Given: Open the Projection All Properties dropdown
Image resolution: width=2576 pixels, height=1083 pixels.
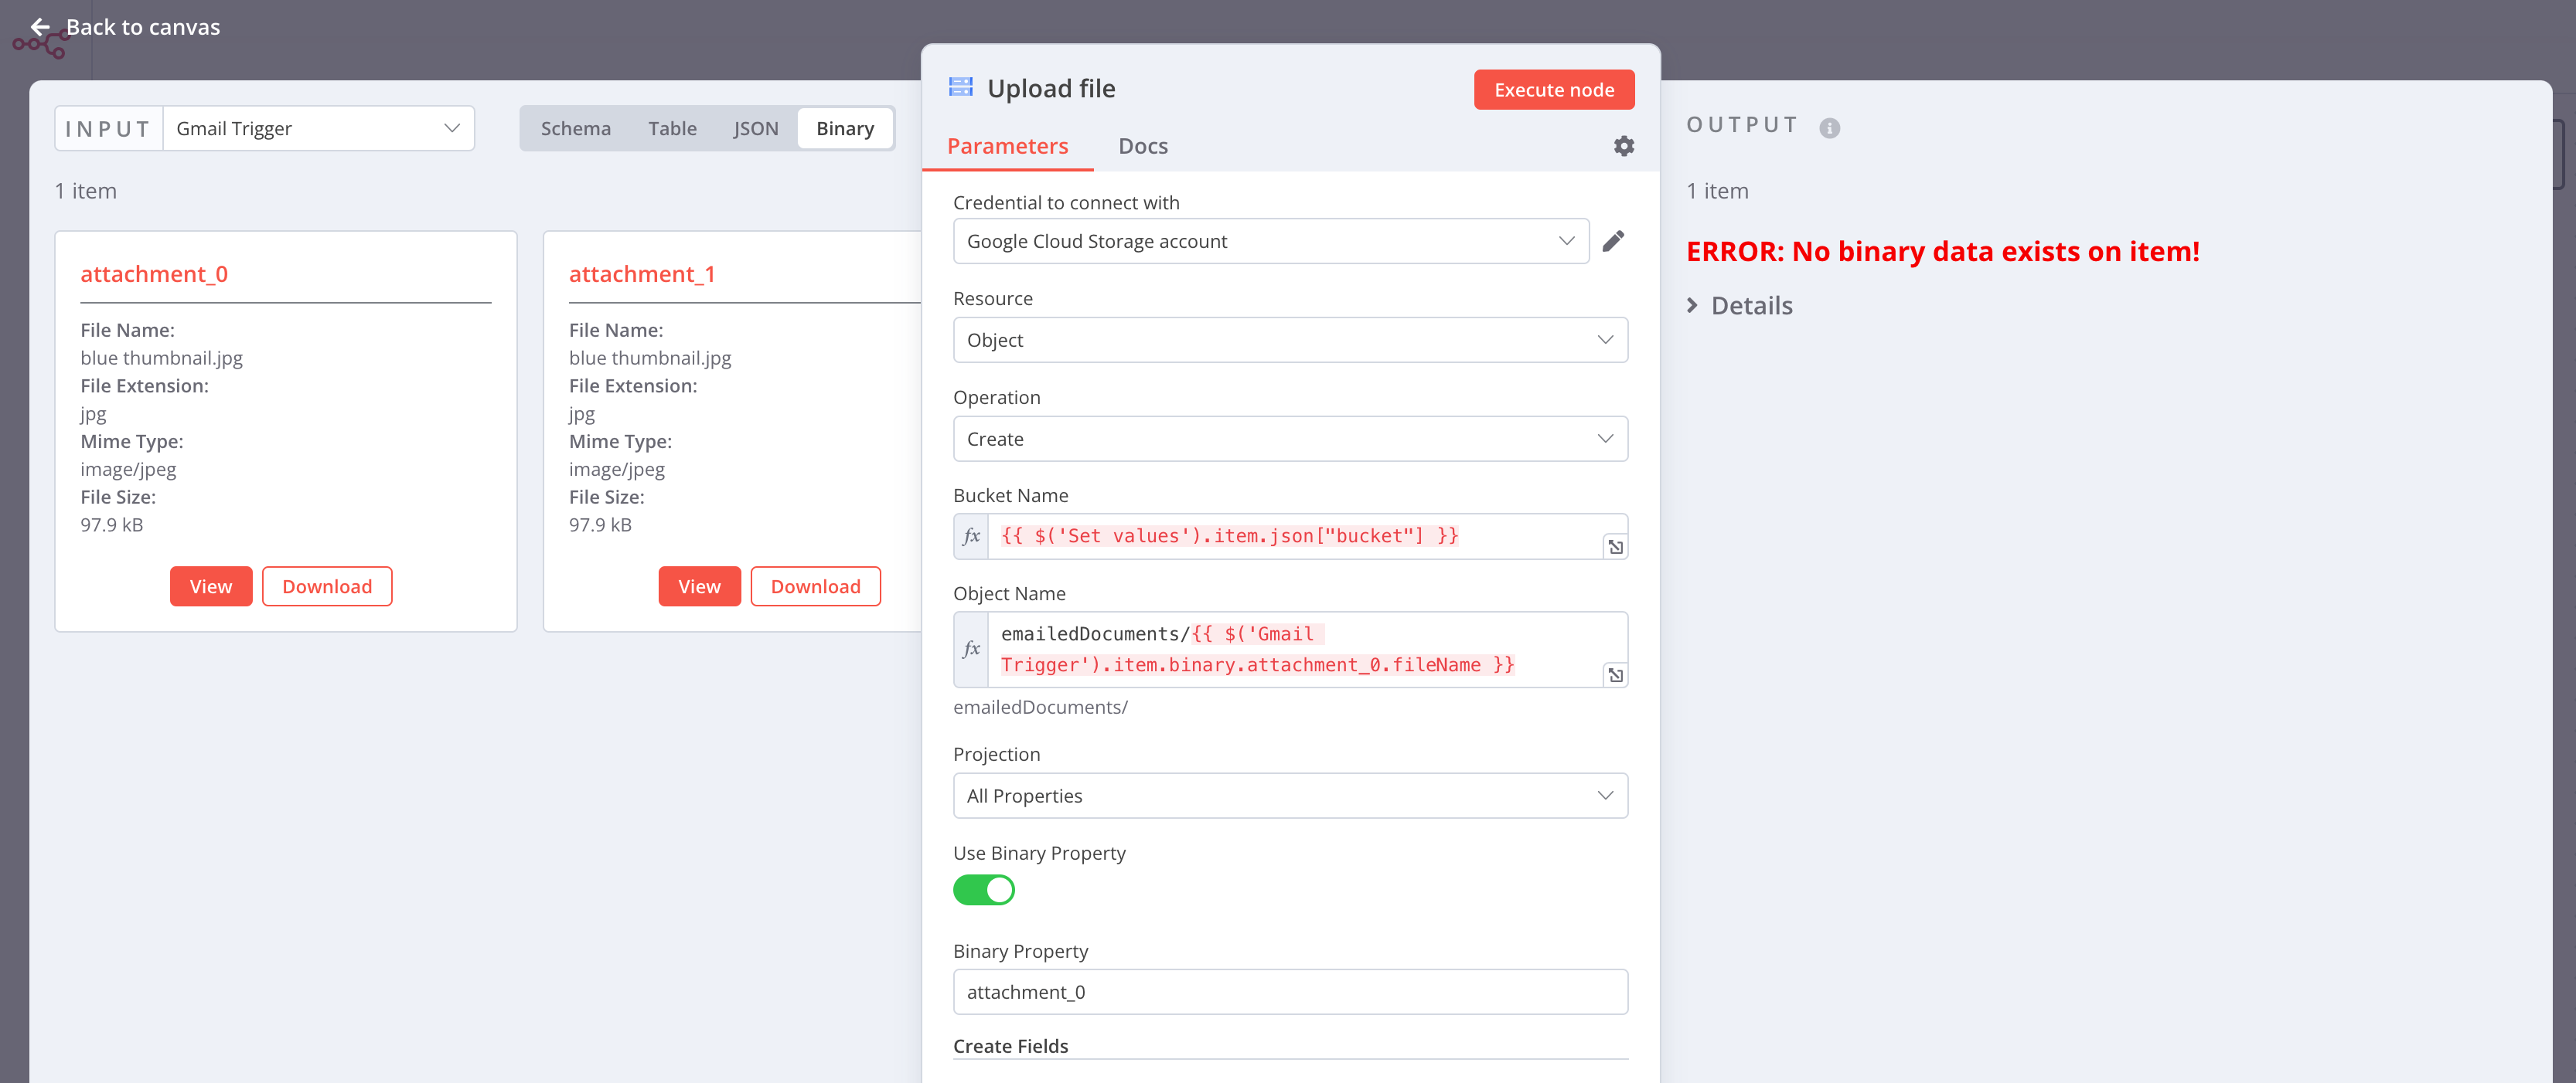Looking at the screenshot, I should tap(1289, 796).
